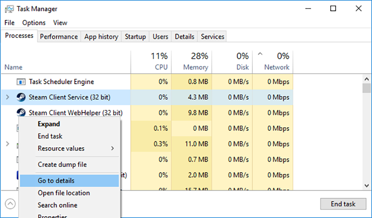Sort processes by the Memory column header
Image resolution: width=372 pixels, height=218 pixels.
pos(196,67)
